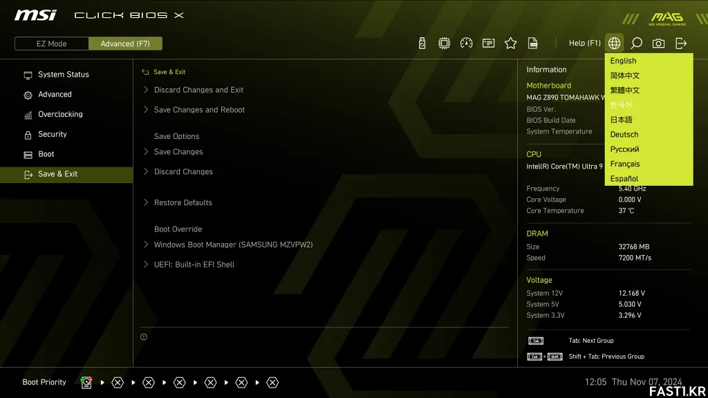Open Favorites via the star icon
Image resolution: width=708 pixels, height=398 pixels.
point(511,44)
